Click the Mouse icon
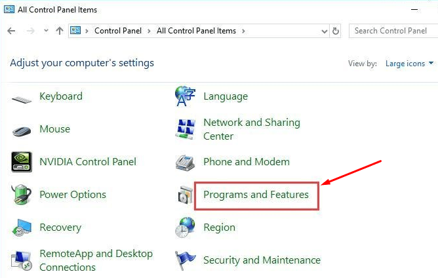Viewport: 438px width, 278px height. pos(22,130)
